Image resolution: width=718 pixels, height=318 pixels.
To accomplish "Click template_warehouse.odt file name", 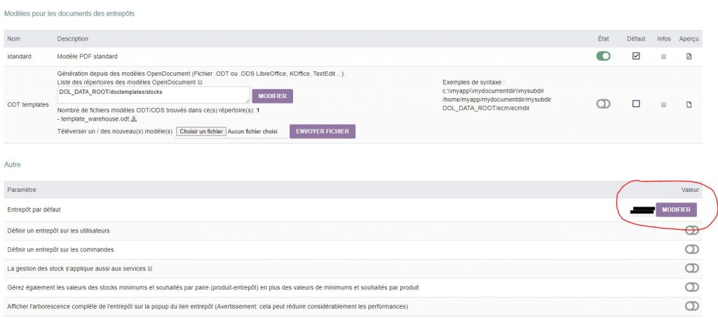I will [x=95, y=119].
